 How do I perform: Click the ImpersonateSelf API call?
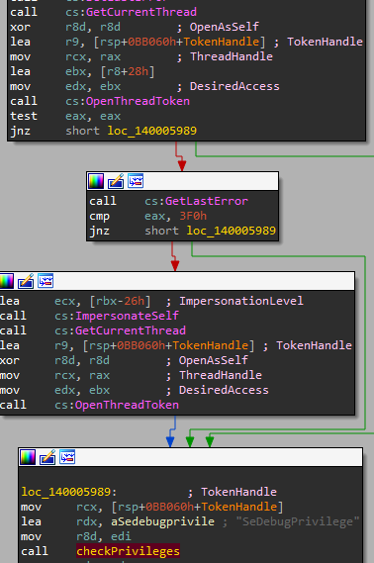(127, 316)
